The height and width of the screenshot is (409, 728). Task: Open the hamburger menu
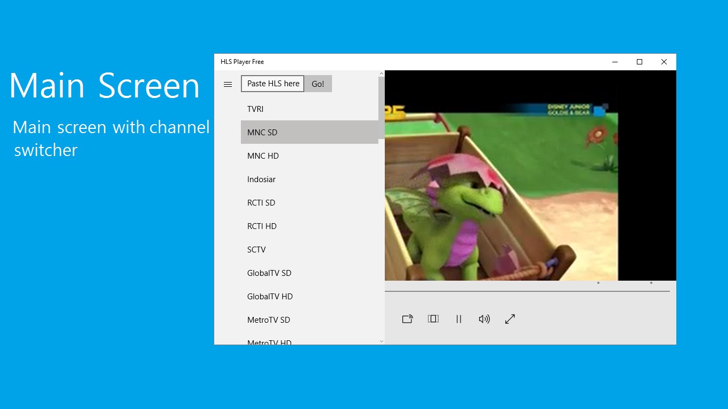pyautogui.click(x=228, y=84)
